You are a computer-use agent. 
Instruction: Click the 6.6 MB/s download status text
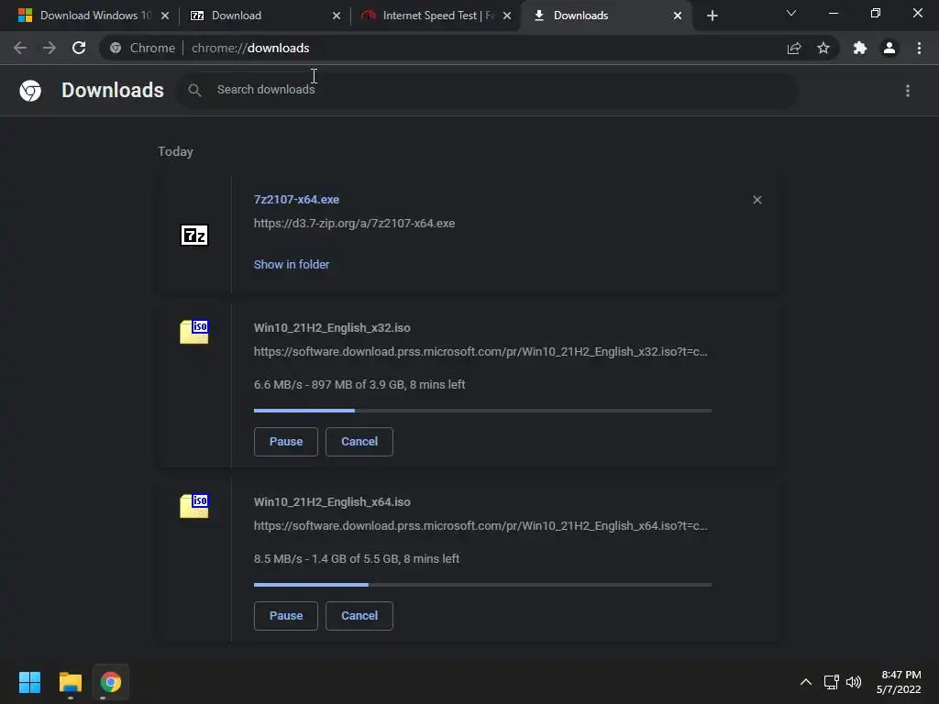pos(359,384)
